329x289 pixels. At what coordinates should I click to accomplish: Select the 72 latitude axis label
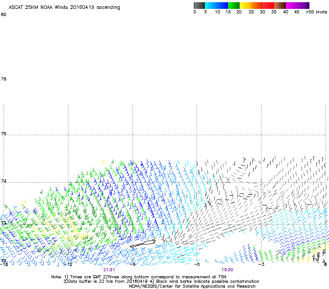pos(4,223)
